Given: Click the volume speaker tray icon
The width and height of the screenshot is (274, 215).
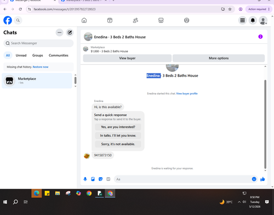Looking at the screenshot, I should 244,202.
